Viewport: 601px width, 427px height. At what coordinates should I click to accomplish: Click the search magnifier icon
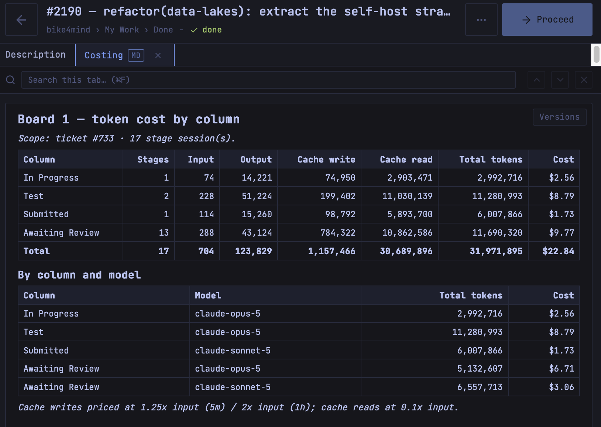pyautogui.click(x=10, y=80)
